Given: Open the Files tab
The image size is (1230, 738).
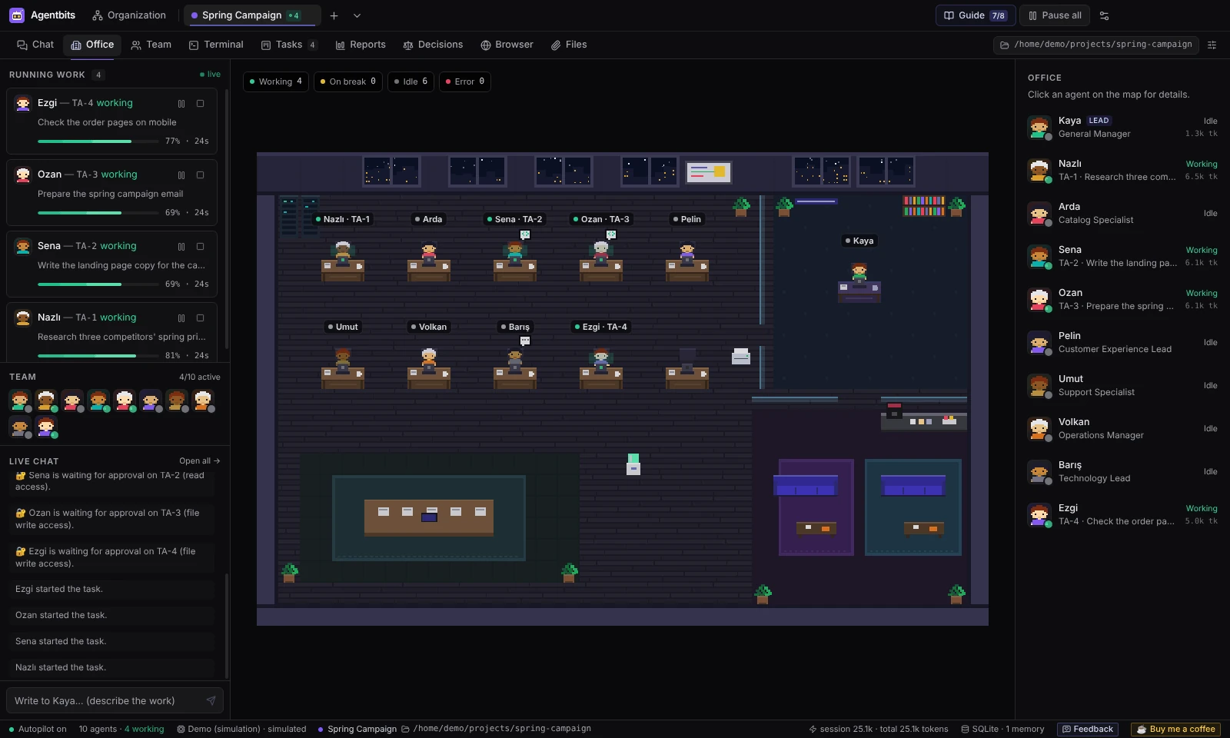Looking at the screenshot, I should point(569,45).
